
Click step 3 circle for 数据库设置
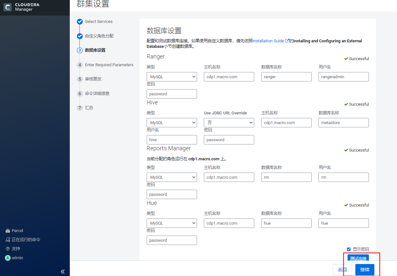pyautogui.click(x=80, y=50)
